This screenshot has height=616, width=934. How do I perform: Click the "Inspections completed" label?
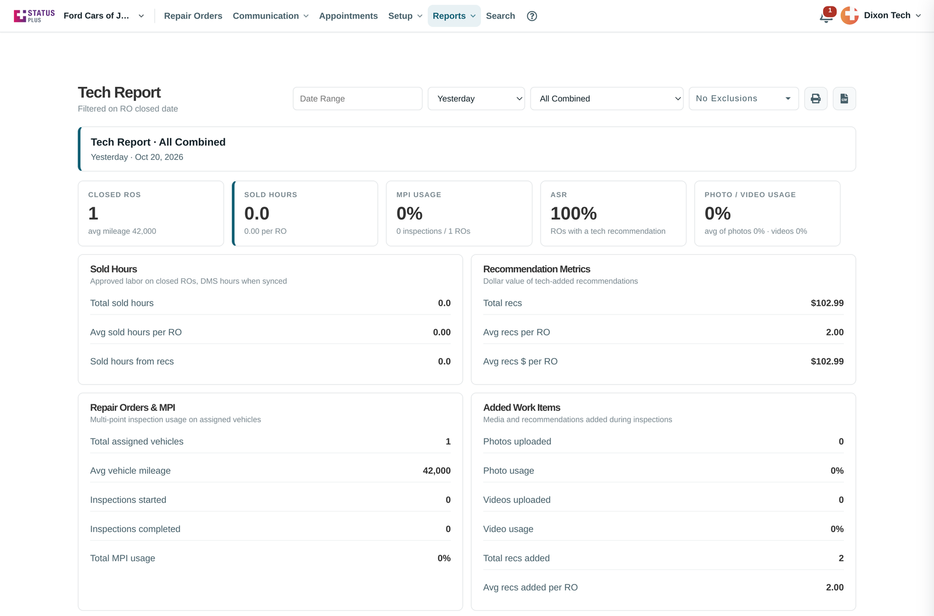coord(135,529)
